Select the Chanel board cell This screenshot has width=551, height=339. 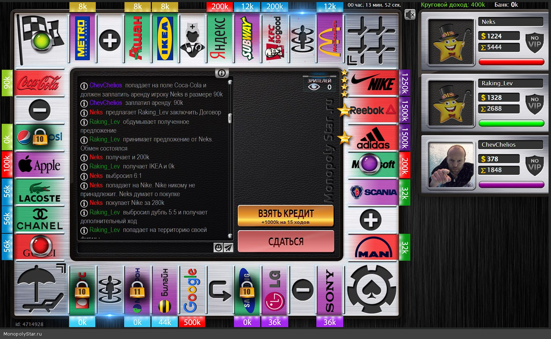click(x=39, y=220)
